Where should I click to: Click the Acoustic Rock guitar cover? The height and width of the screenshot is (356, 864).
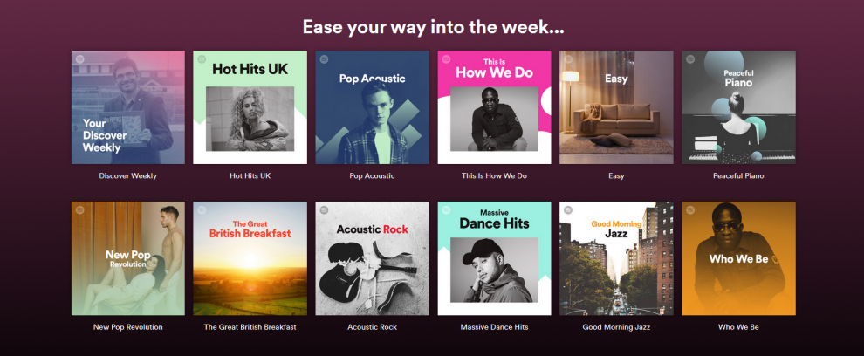click(x=372, y=258)
